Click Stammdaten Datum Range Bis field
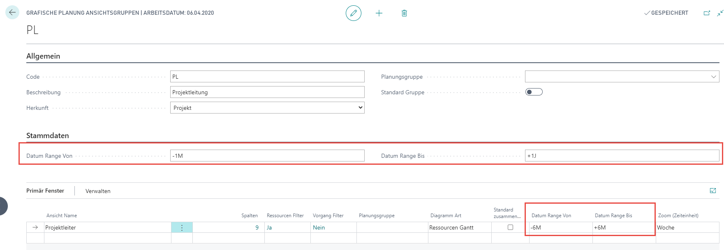 point(622,156)
